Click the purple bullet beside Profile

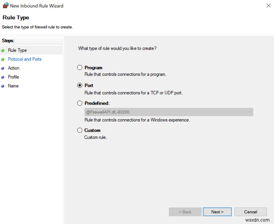pos(3,77)
